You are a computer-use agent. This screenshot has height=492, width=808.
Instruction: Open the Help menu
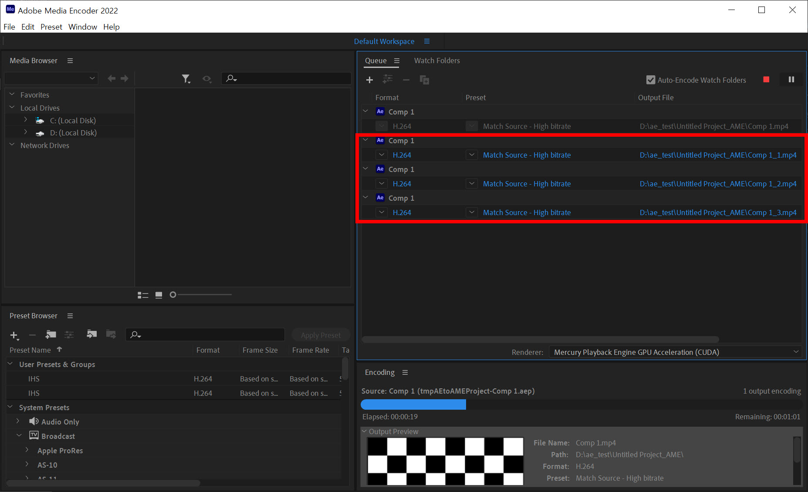click(112, 27)
